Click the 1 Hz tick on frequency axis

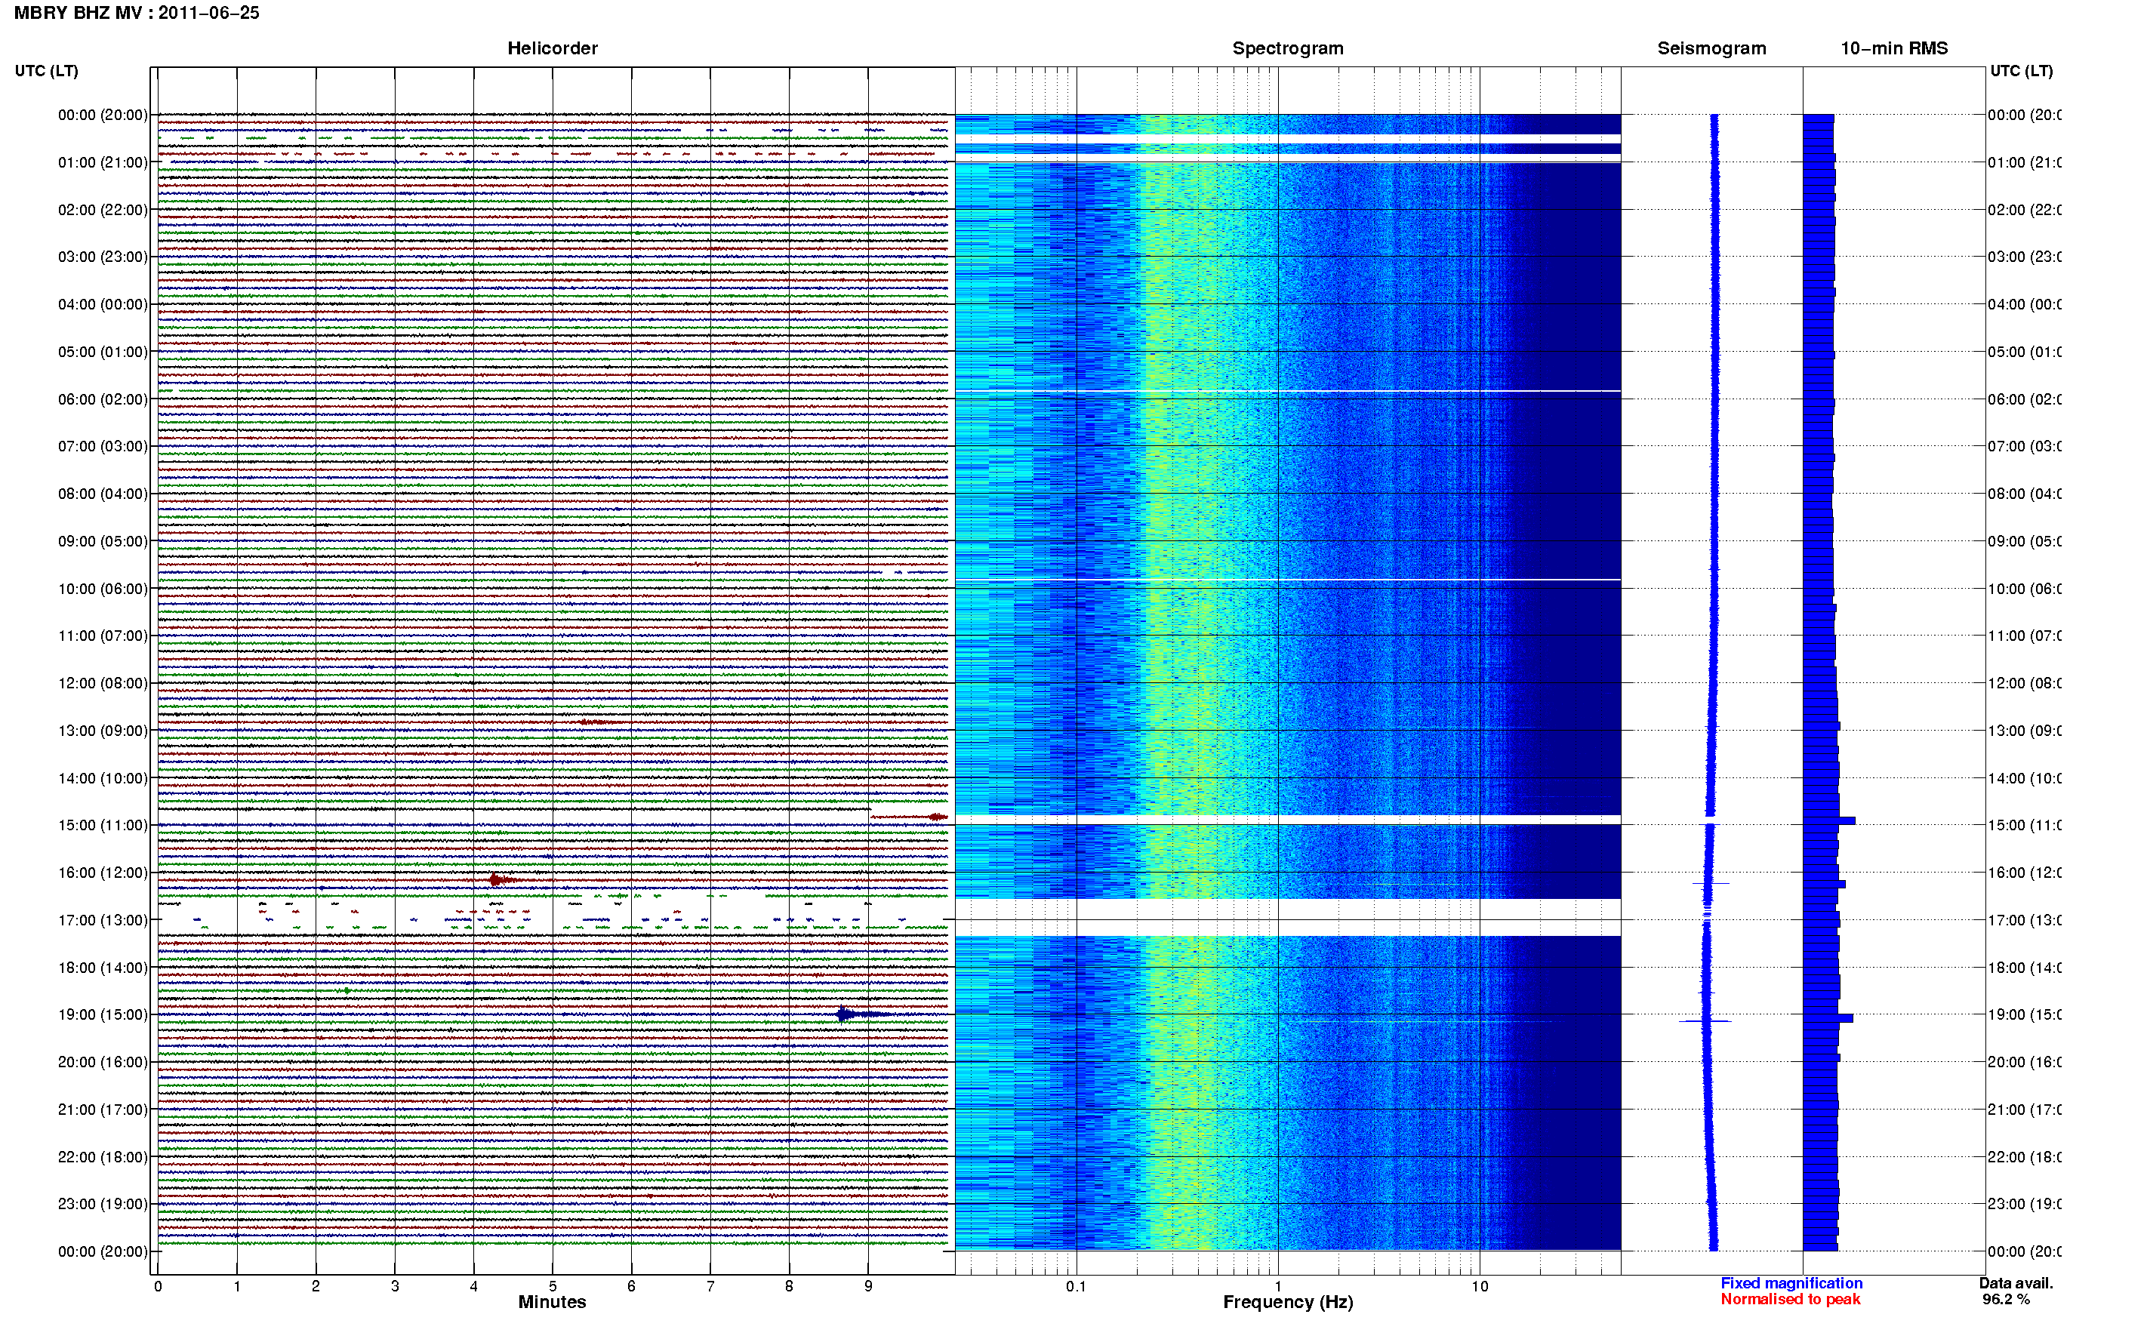1278,1285
